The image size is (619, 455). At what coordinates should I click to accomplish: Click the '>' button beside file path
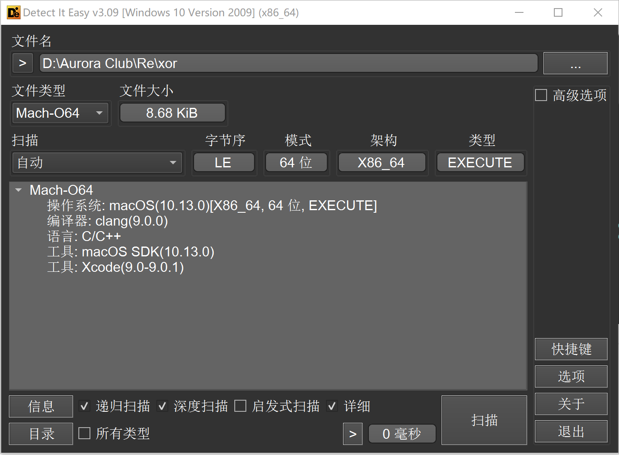point(23,63)
